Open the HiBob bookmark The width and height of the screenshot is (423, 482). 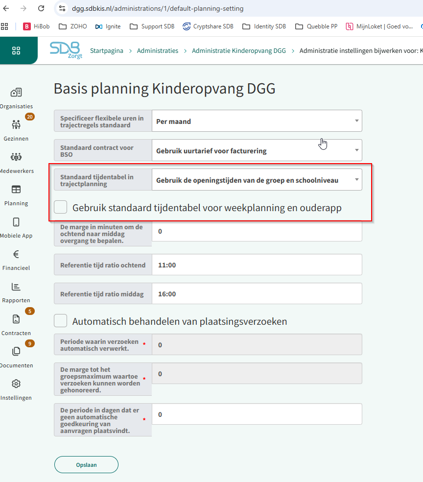36,26
